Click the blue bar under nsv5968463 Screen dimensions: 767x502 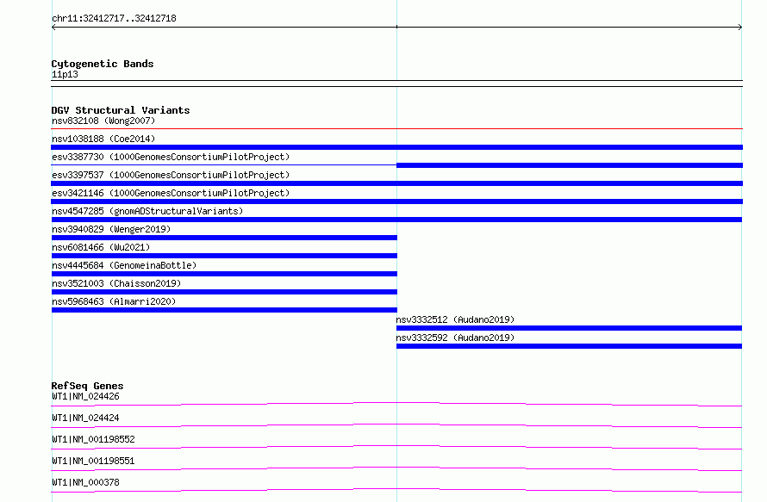[x=224, y=310]
